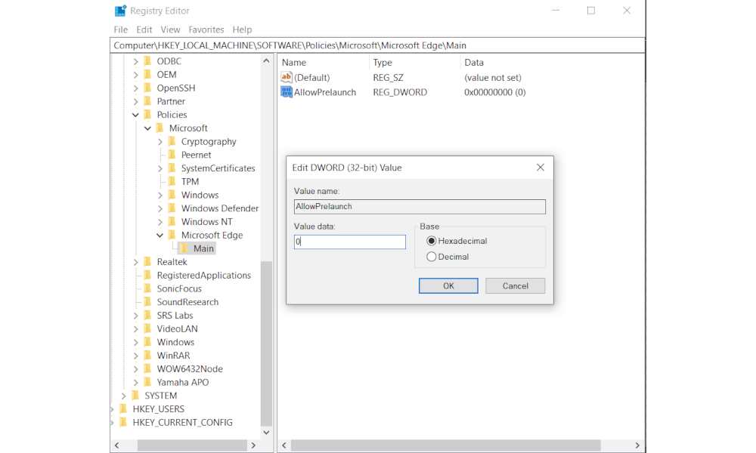
Task: Click the OEM folder icon
Action: tap(147, 75)
